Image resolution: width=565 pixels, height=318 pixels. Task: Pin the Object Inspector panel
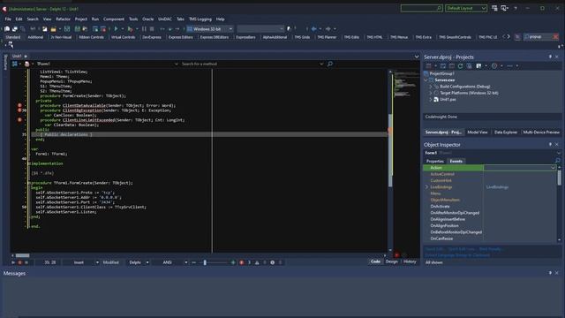coord(550,144)
